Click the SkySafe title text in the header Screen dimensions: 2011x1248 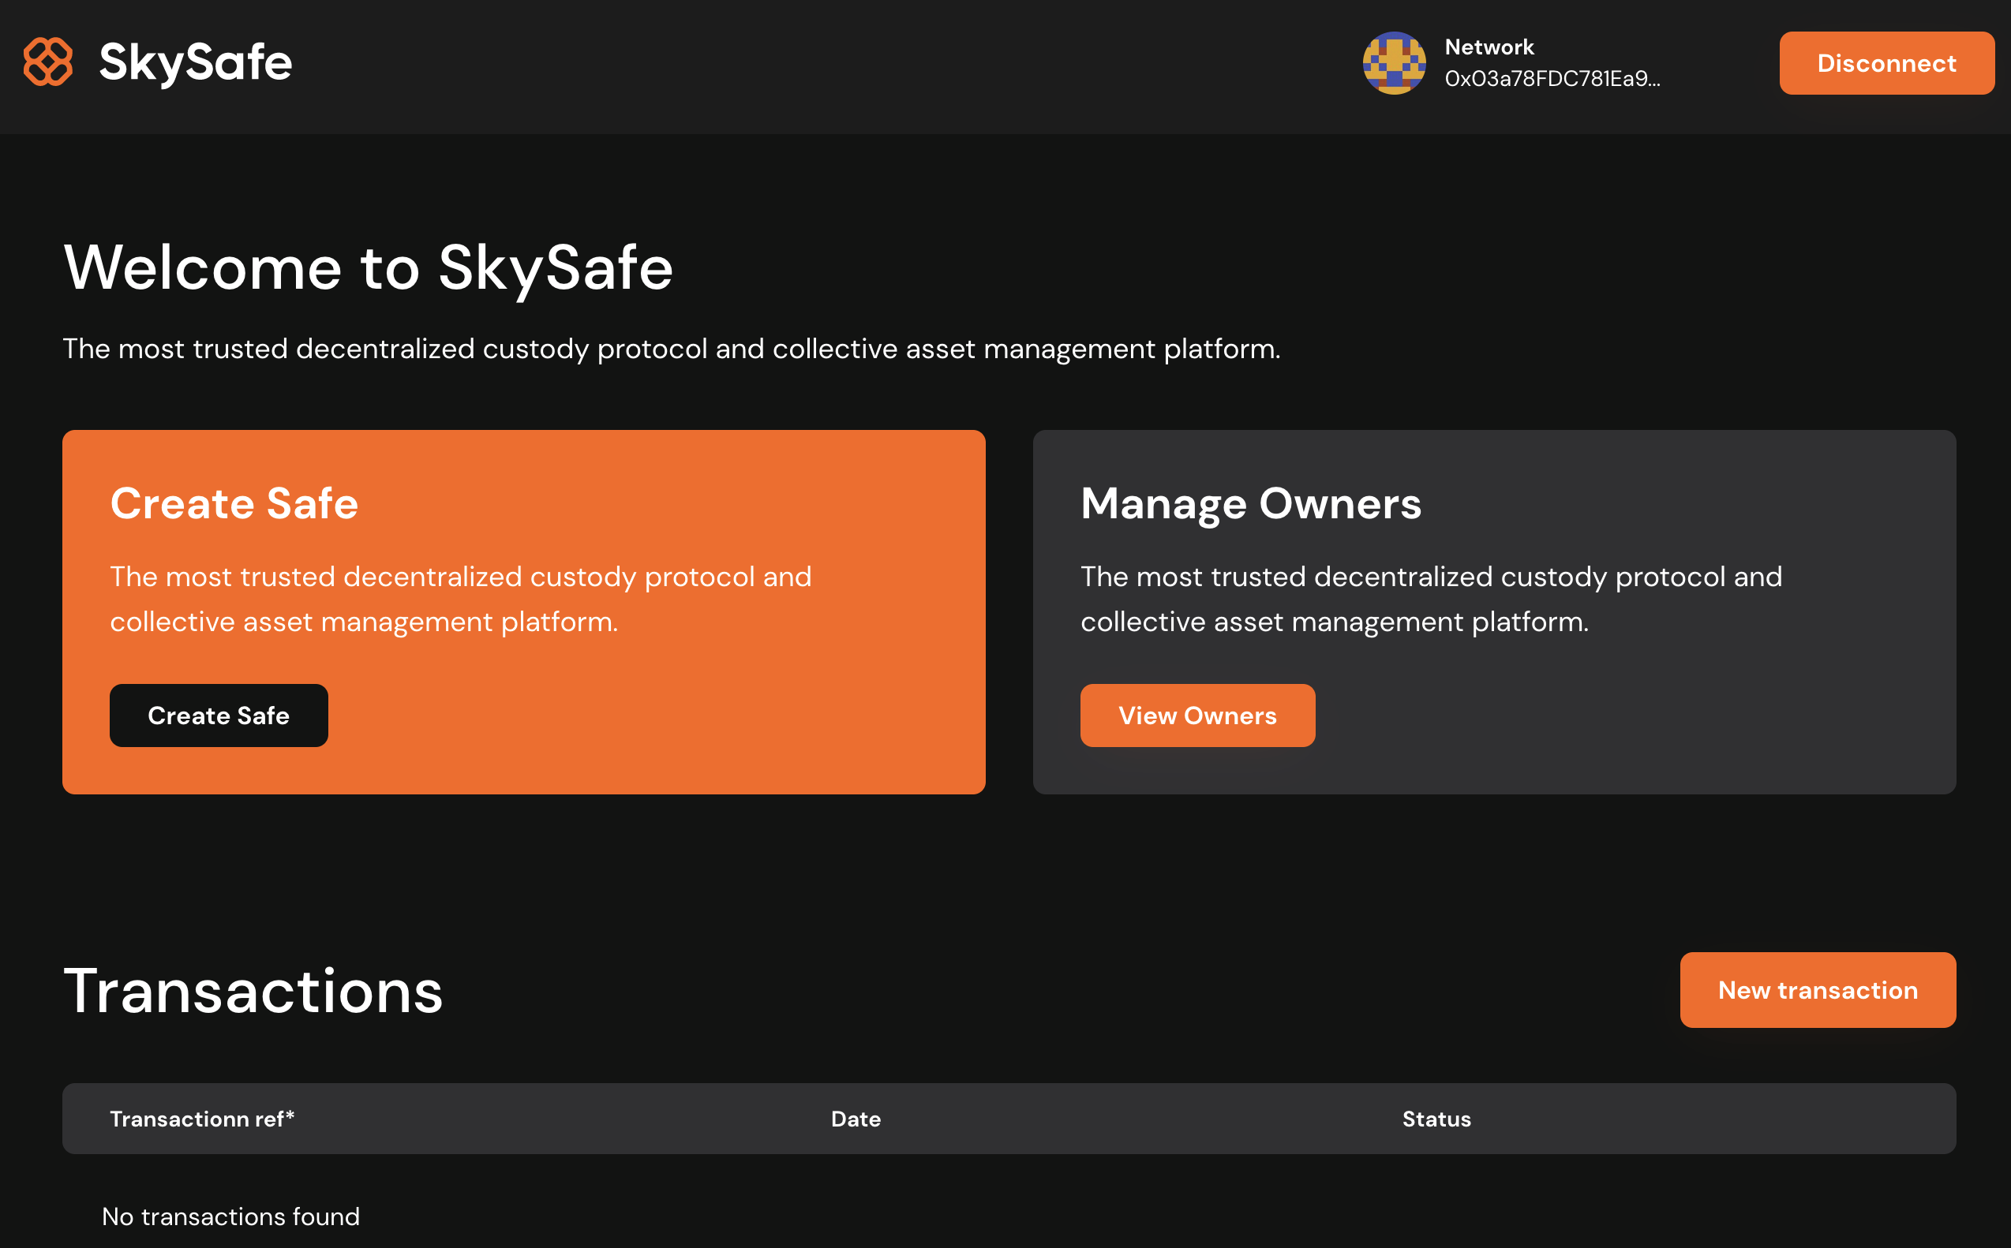pos(196,62)
